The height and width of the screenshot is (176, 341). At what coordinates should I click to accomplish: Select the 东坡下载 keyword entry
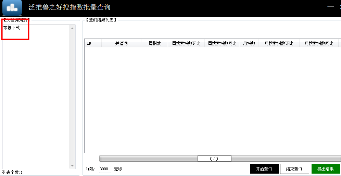click(12, 28)
